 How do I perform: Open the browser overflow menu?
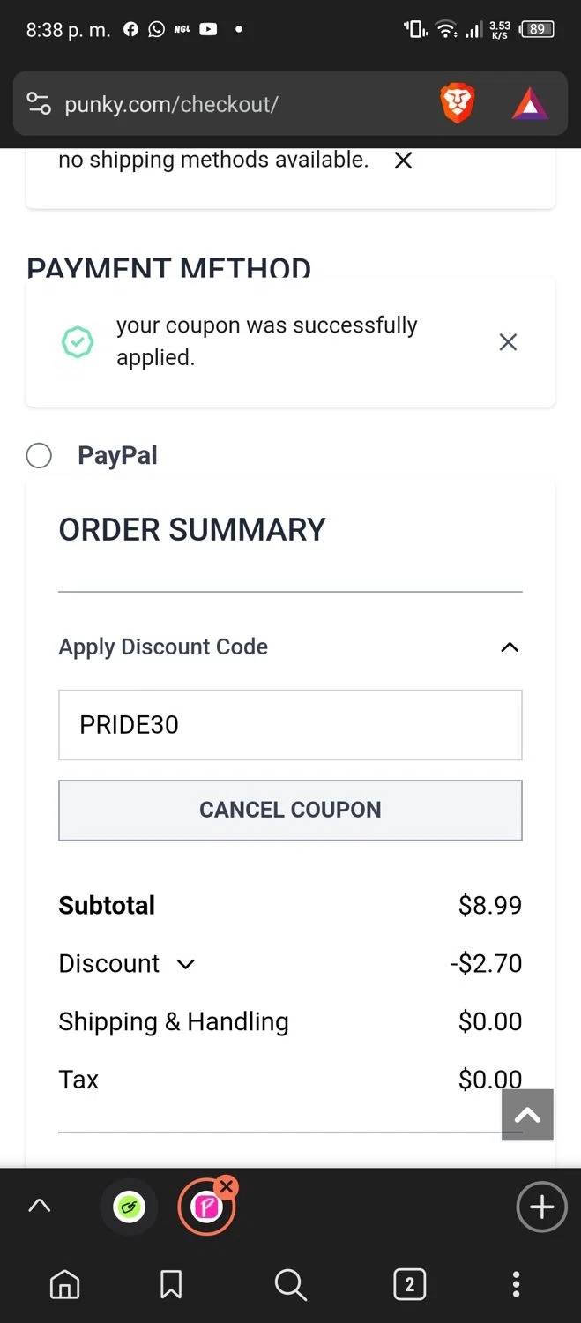point(516,1284)
